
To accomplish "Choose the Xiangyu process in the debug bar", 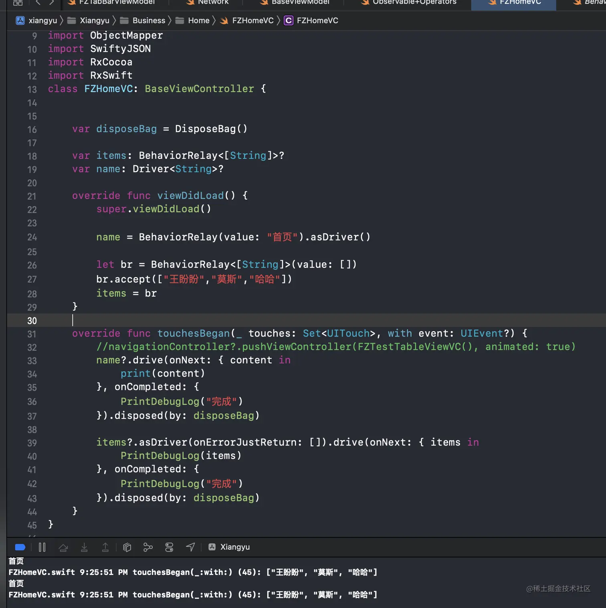I will (x=229, y=547).
